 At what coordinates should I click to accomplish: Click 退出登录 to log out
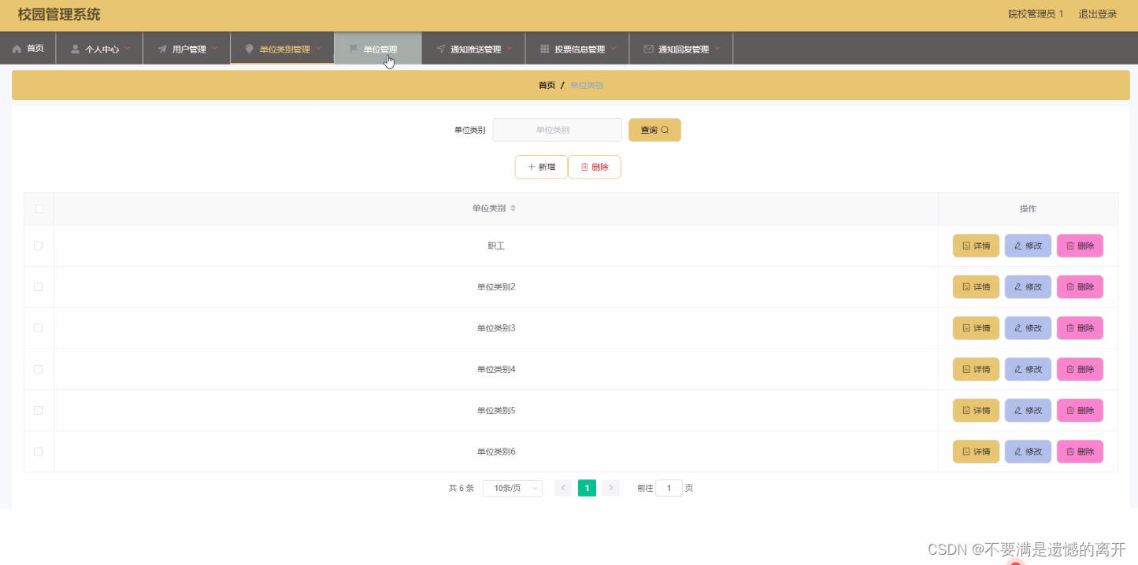click(x=1098, y=14)
